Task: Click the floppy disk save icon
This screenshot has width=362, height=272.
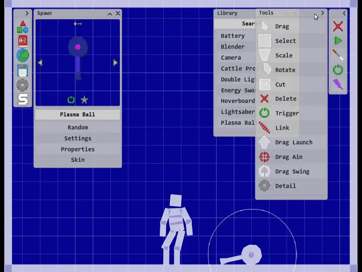Action: click(23, 70)
